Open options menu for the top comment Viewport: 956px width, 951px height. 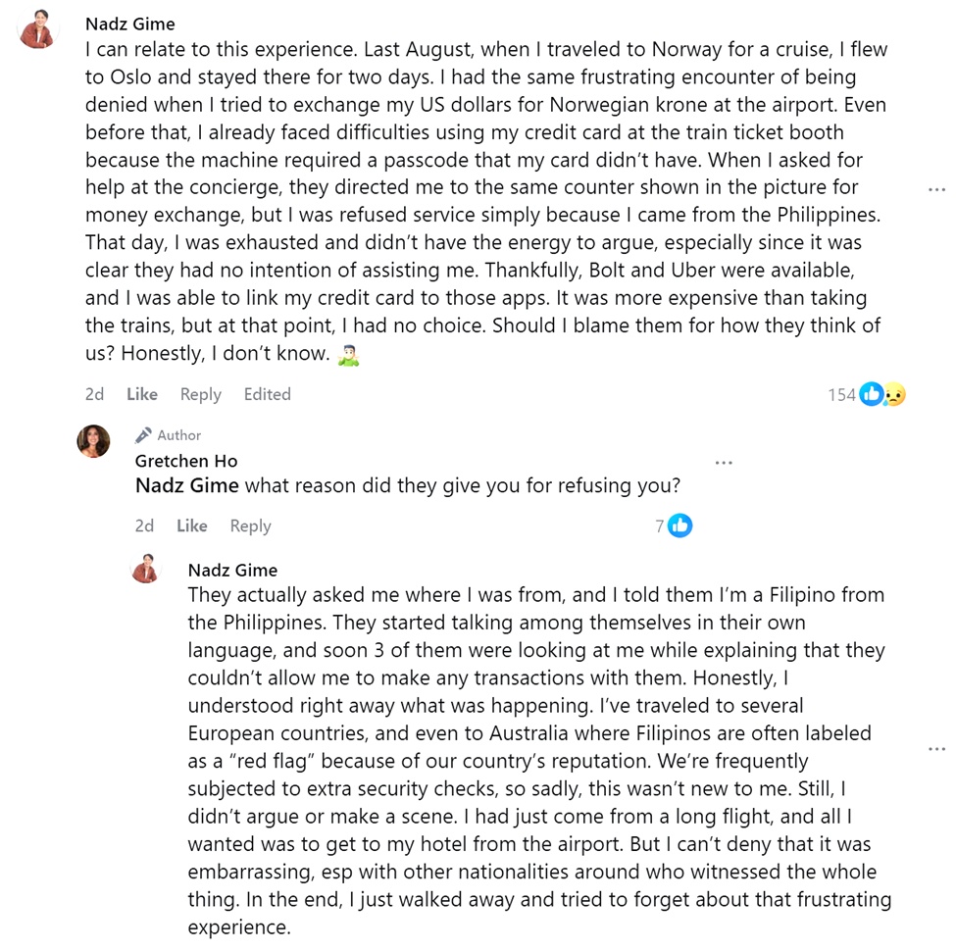coord(936,189)
